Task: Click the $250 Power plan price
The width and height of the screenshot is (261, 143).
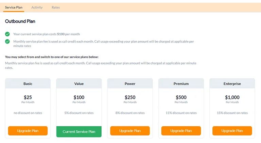Action: pyautogui.click(x=130, y=97)
